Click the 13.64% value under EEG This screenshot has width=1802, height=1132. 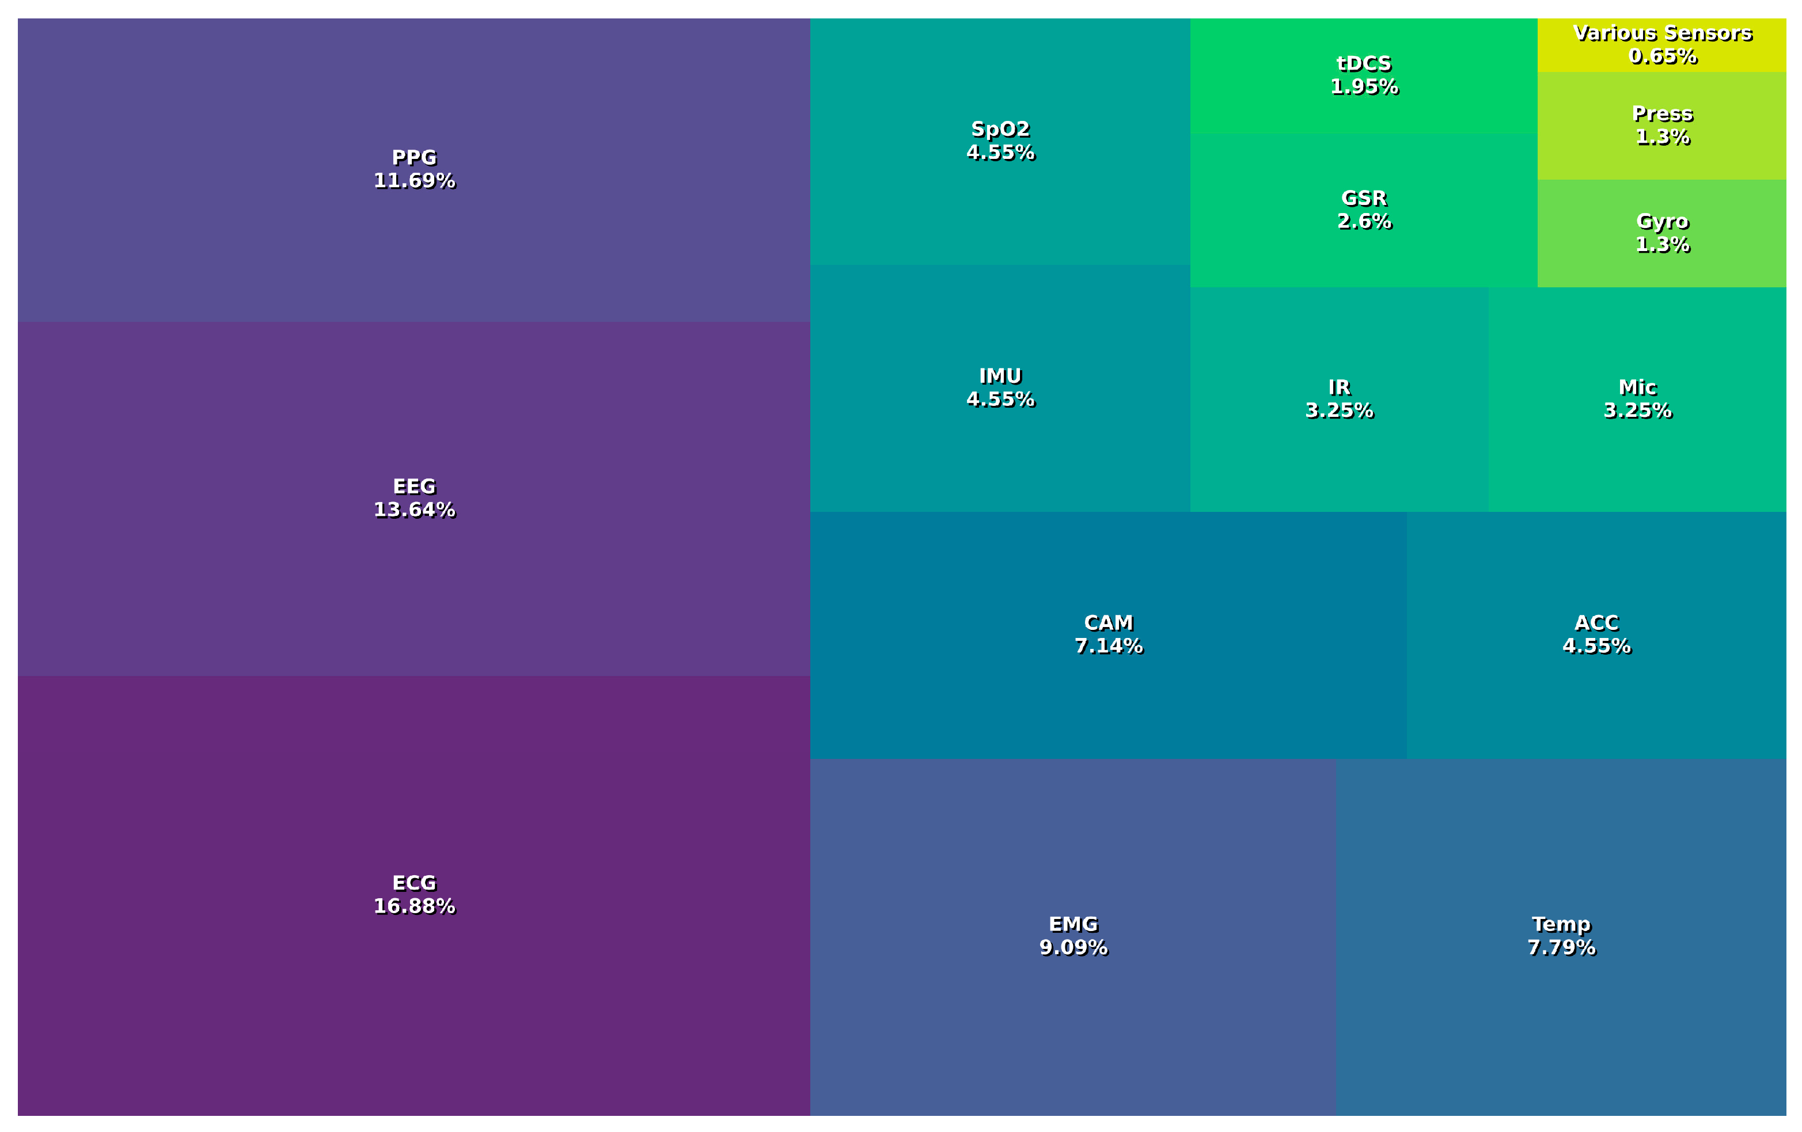[414, 510]
